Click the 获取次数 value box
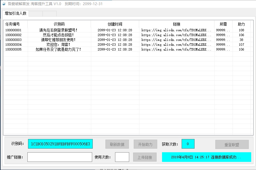The height and width of the screenshot is (170, 256). pos(188,144)
